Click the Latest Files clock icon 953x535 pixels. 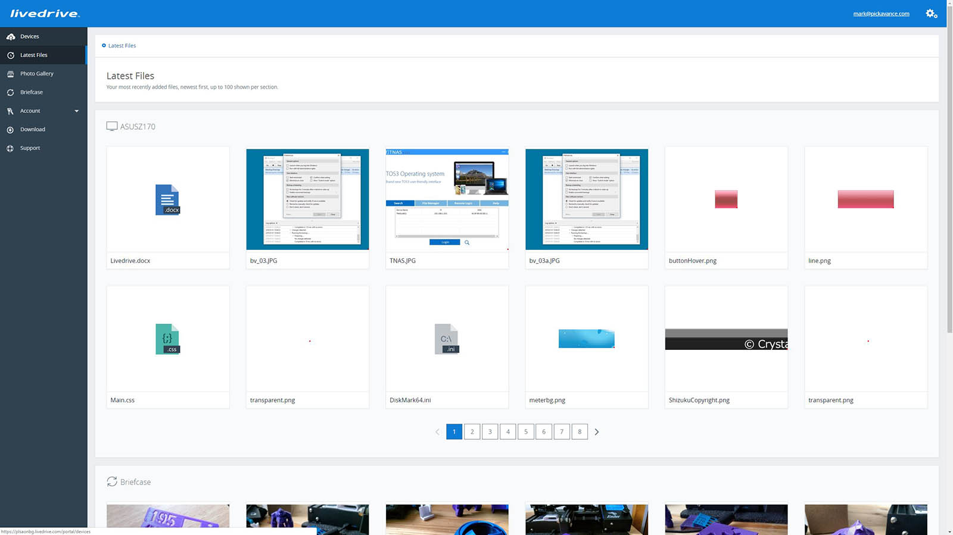pos(11,55)
